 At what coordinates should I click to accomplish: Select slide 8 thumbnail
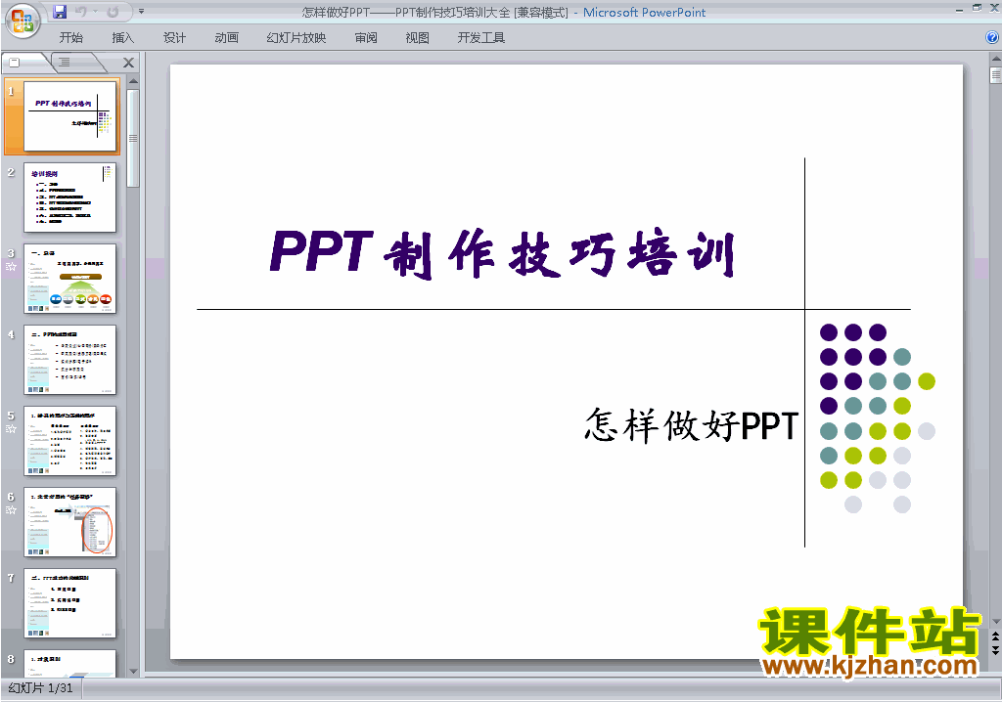[x=70, y=663]
